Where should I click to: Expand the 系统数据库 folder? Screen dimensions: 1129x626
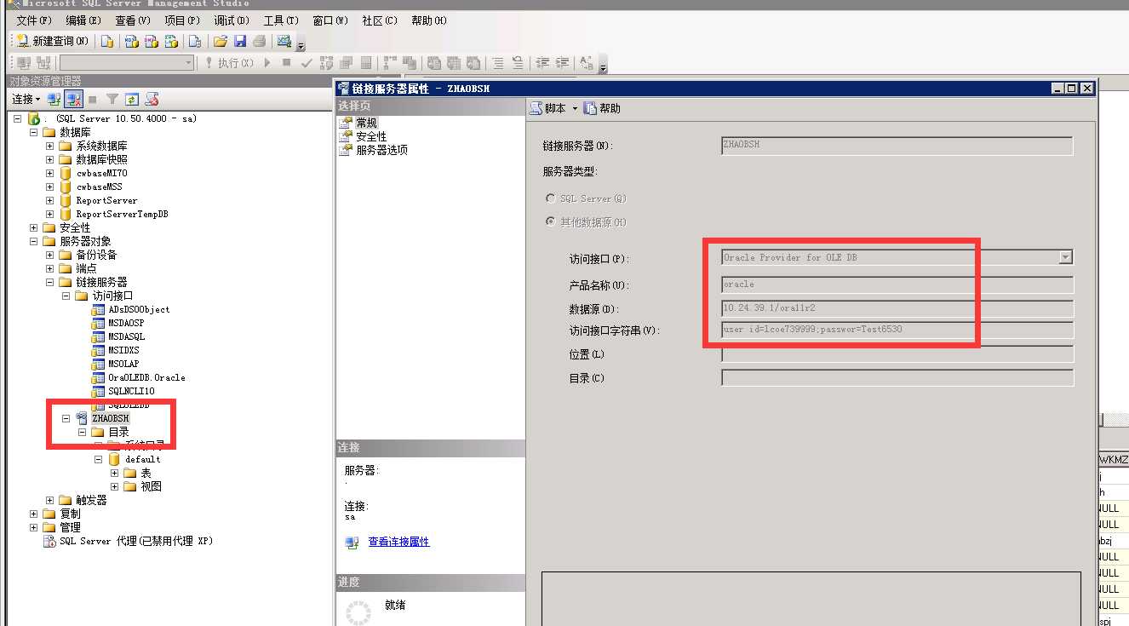(50, 146)
